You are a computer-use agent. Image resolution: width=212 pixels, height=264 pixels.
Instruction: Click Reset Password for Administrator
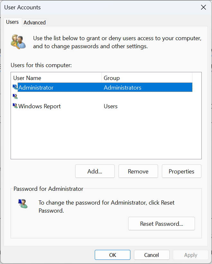162,224
